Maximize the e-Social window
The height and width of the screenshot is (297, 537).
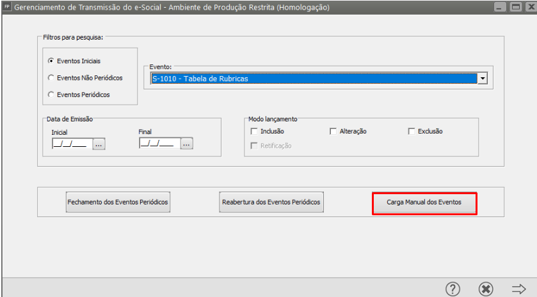coord(515,7)
